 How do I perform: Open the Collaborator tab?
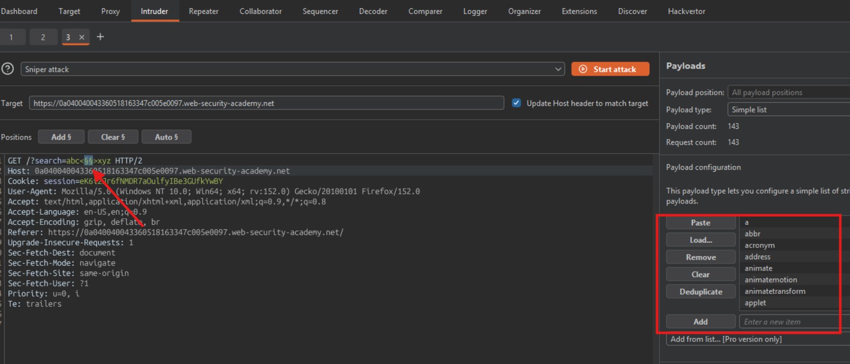coord(260,11)
